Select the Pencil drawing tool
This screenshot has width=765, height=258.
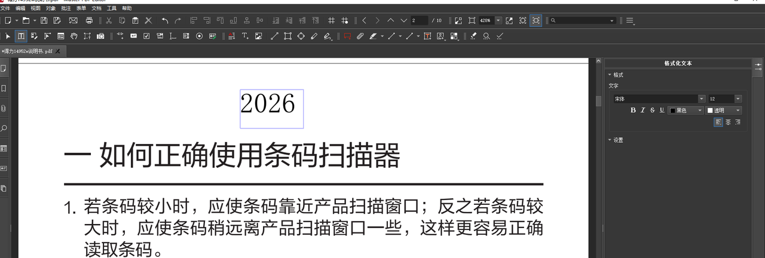pyautogui.click(x=314, y=36)
